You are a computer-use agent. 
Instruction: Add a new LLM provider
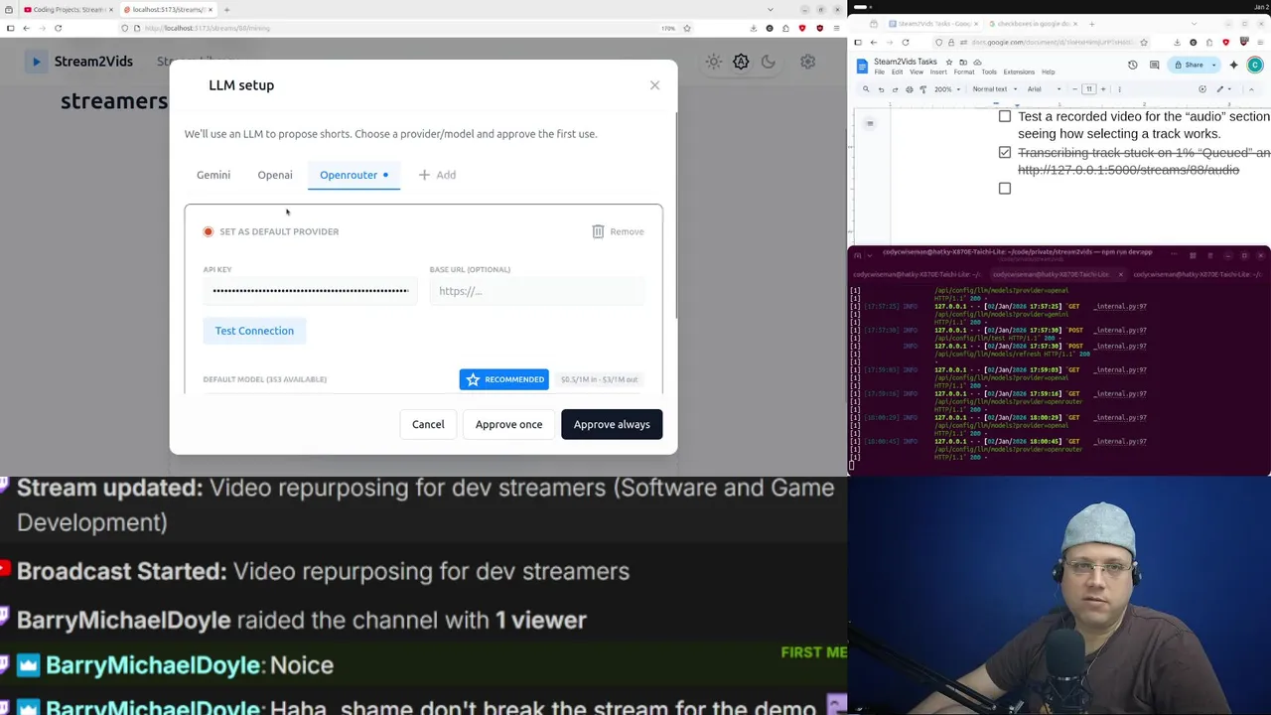tap(437, 175)
